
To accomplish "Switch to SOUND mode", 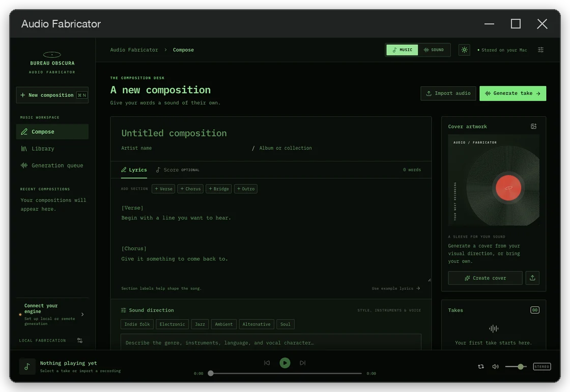I will click(434, 50).
